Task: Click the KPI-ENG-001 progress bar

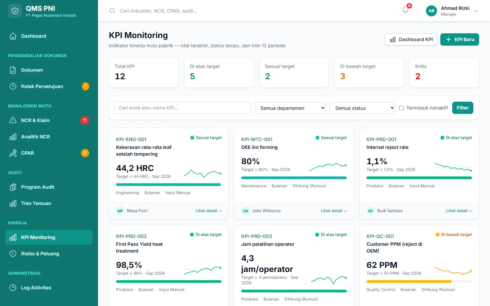Action: tap(169, 185)
